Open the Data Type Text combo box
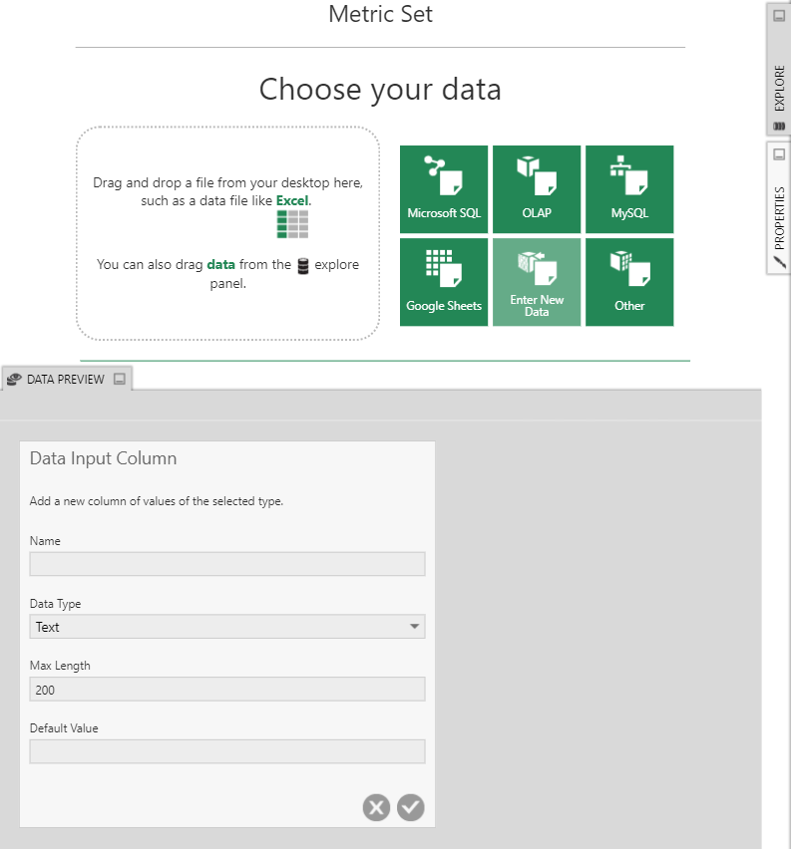 pyautogui.click(x=219, y=627)
